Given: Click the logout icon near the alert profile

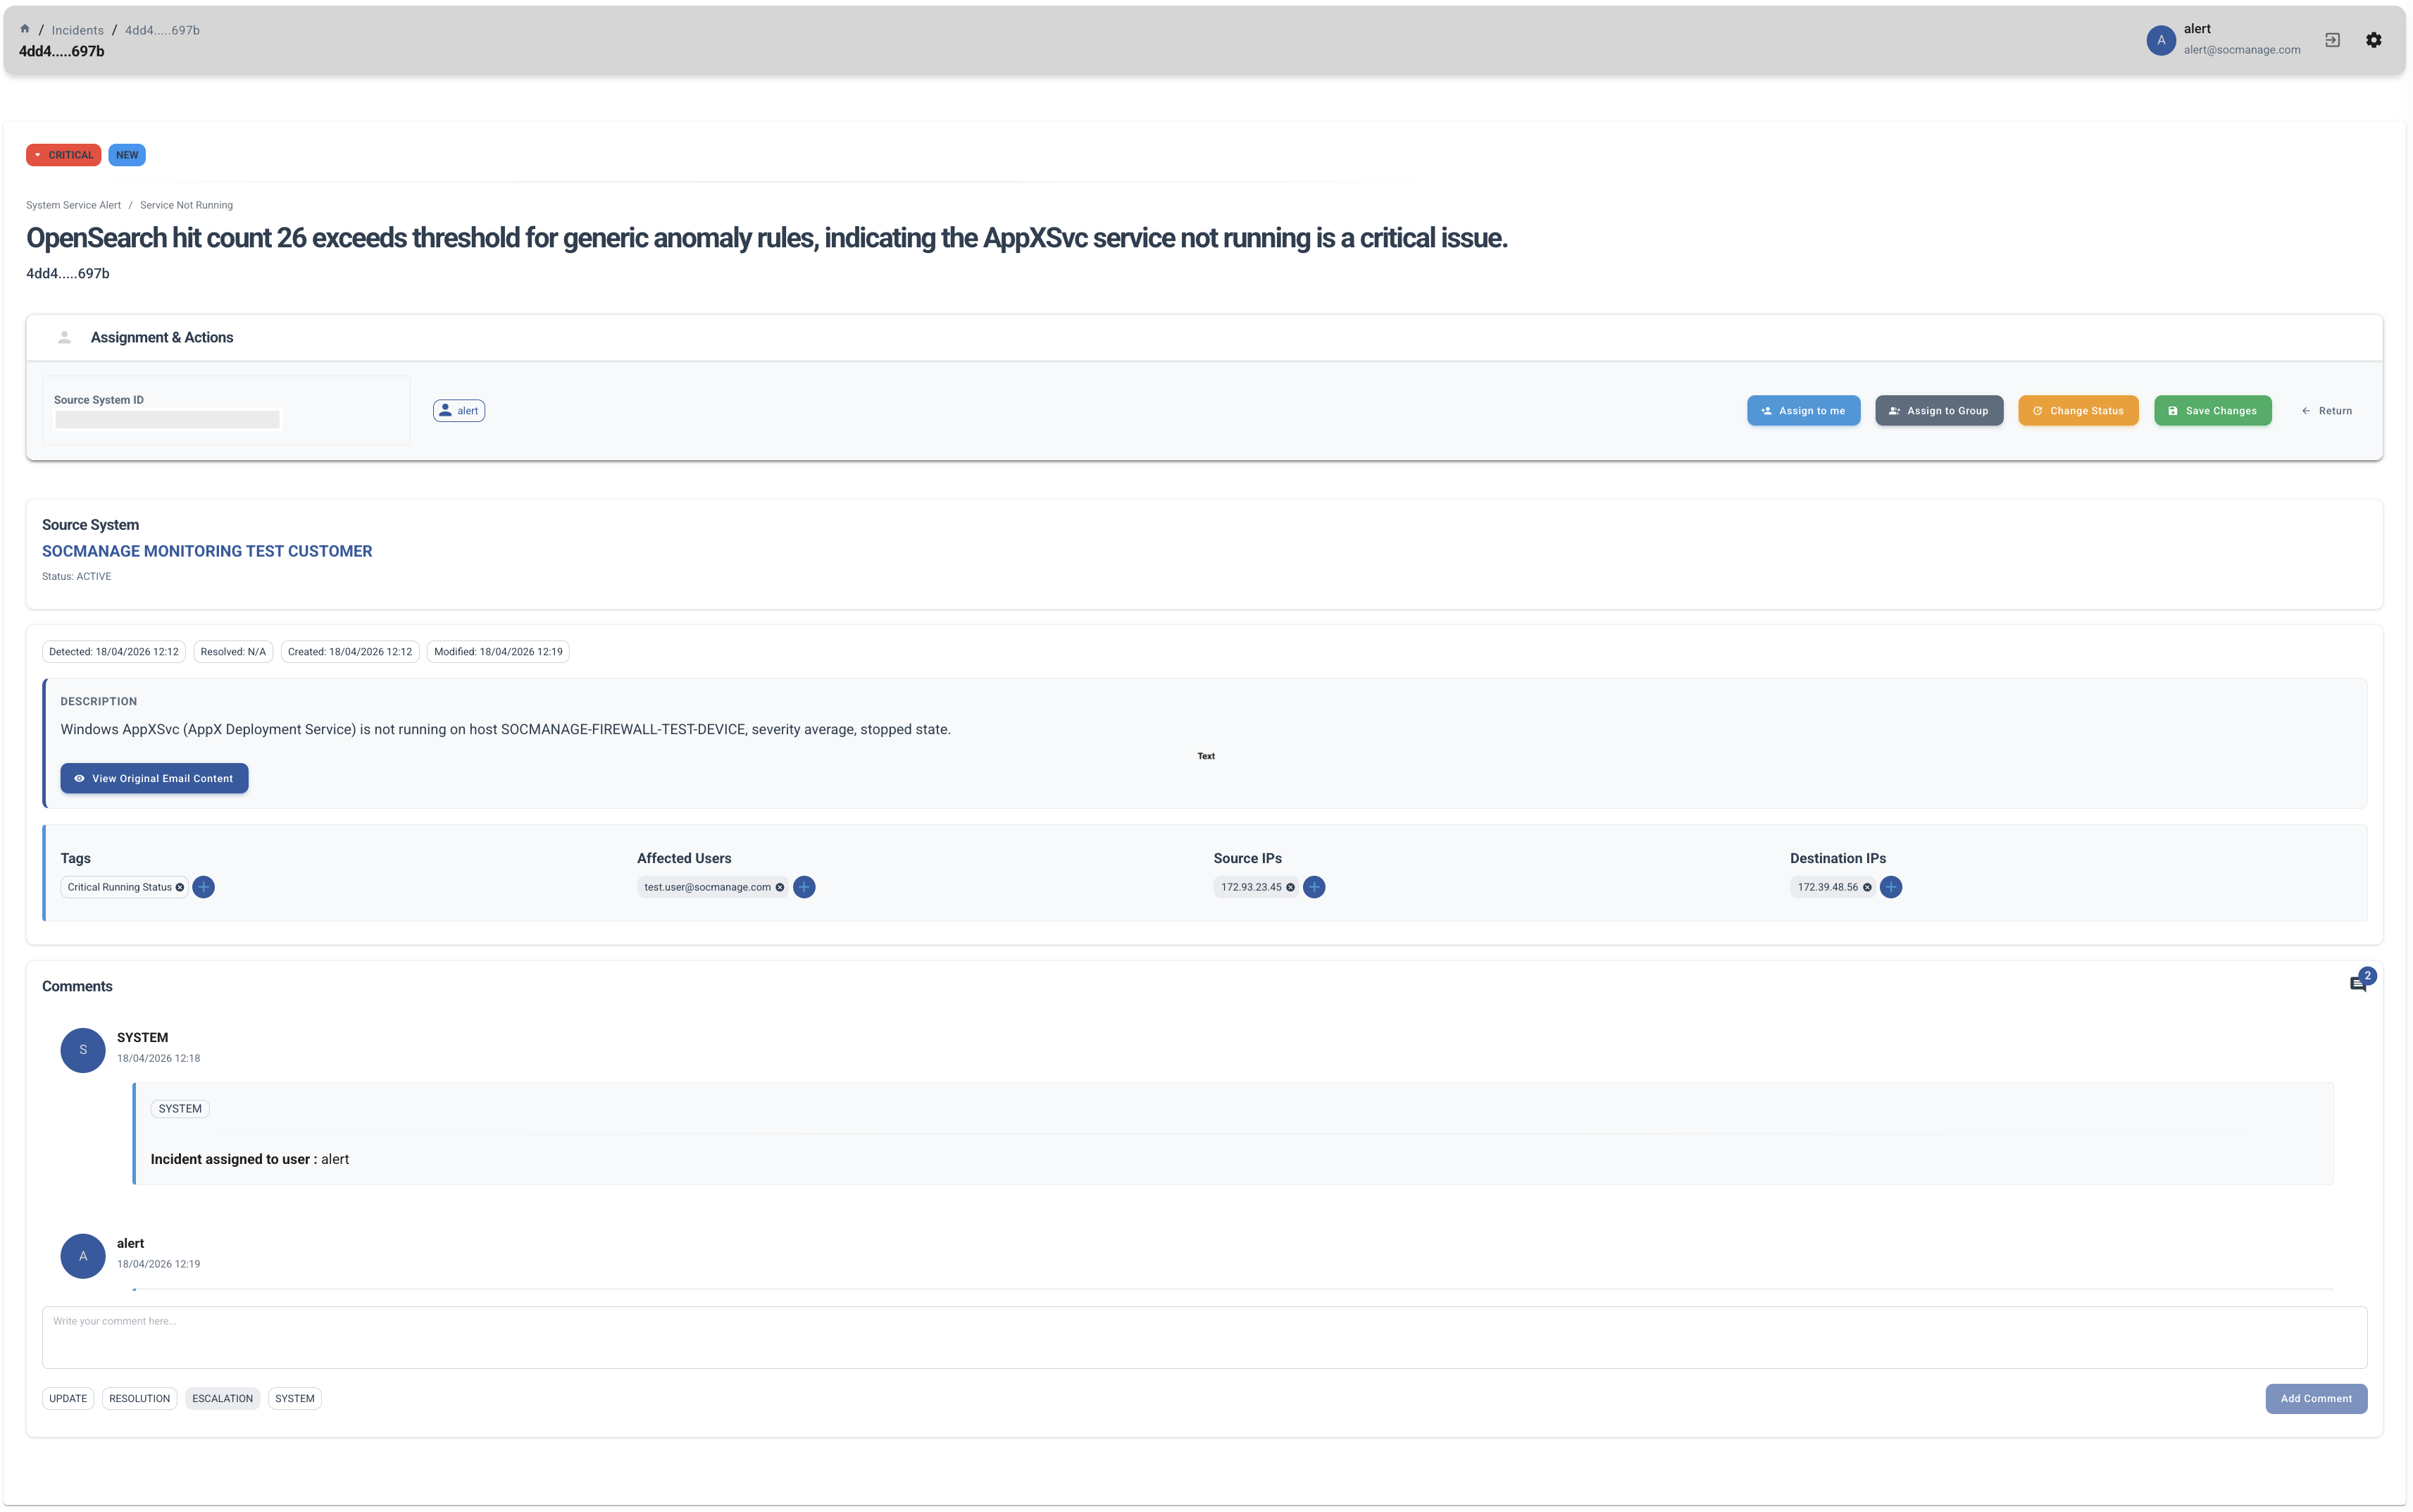Looking at the screenshot, I should pyautogui.click(x=2331, y=40).
